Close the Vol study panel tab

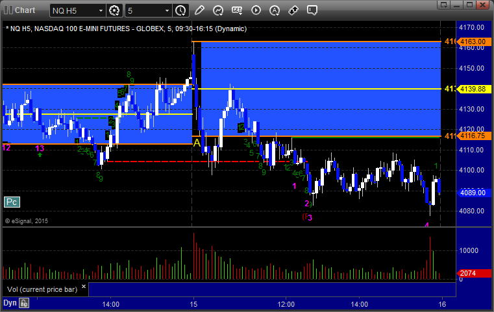tap(84, 287)
